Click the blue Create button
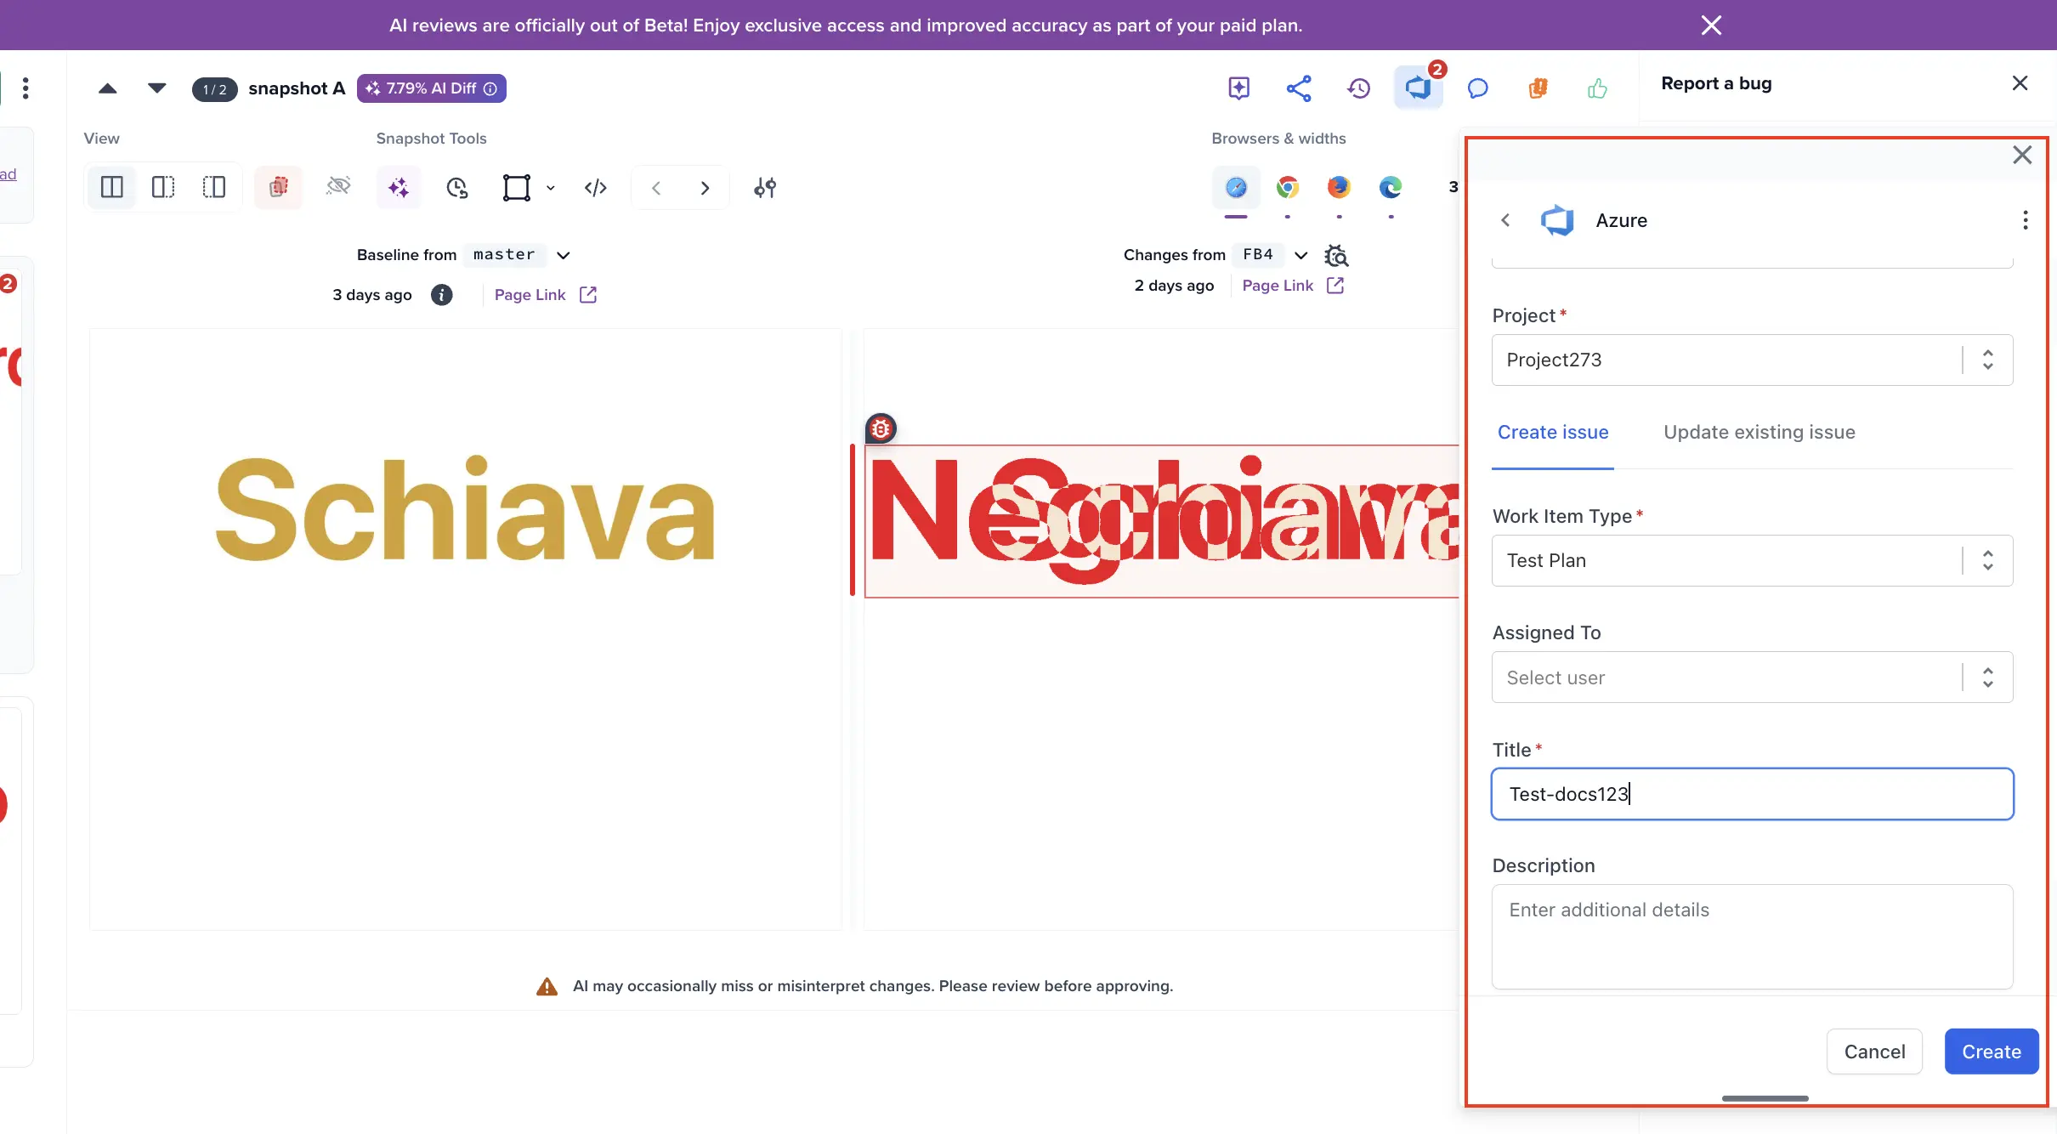 [1992, 1052]
